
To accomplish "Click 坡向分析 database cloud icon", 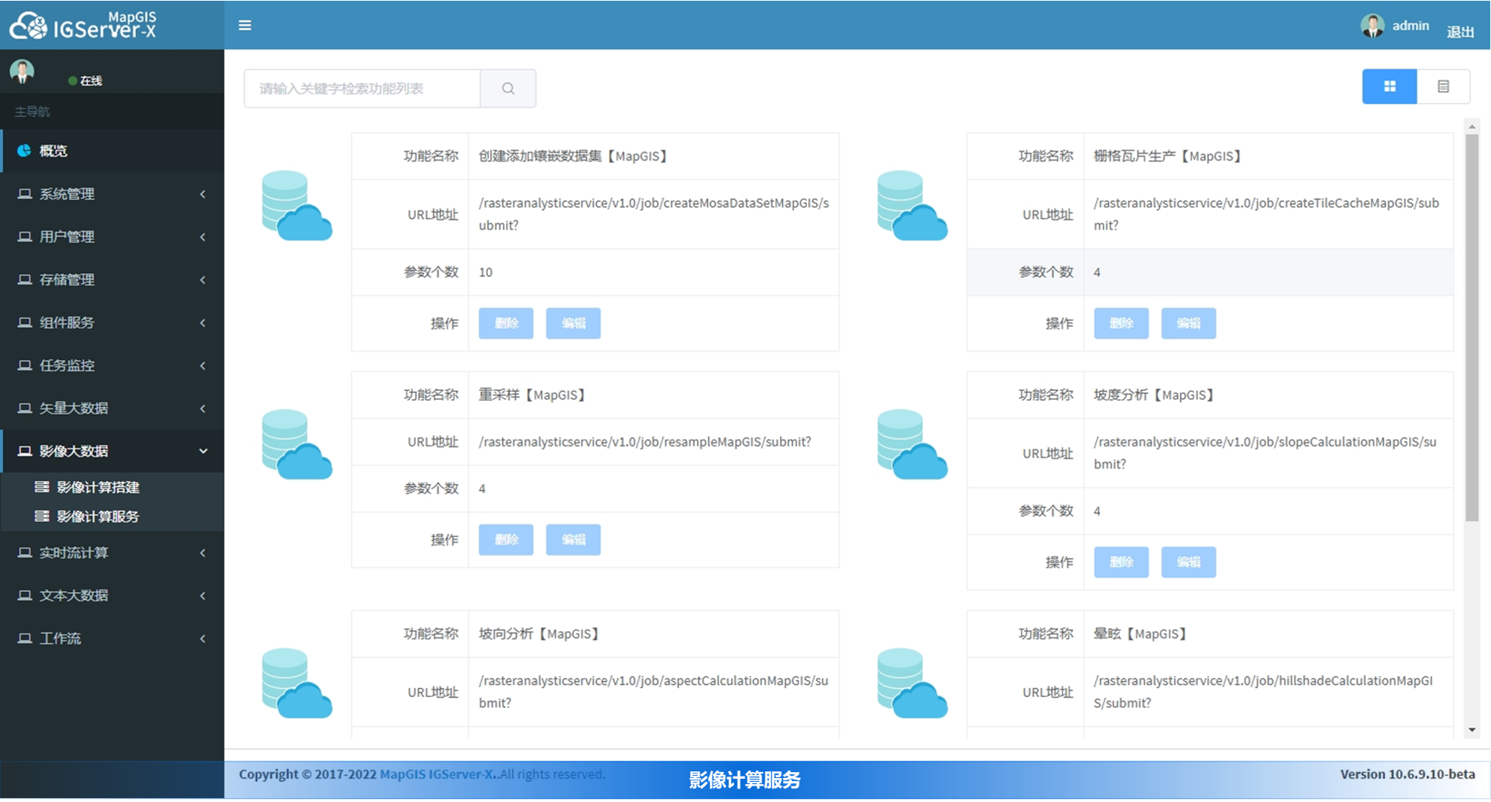I will coord(297,683).
